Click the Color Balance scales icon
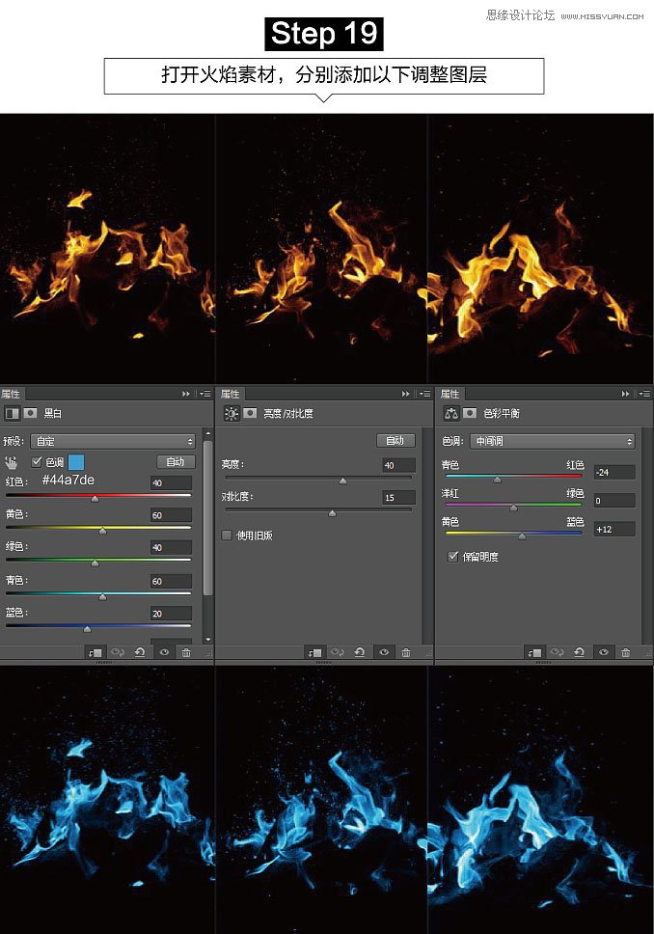Image resolution: width=654 pixels, height=934 pixels. click(450, 414)
